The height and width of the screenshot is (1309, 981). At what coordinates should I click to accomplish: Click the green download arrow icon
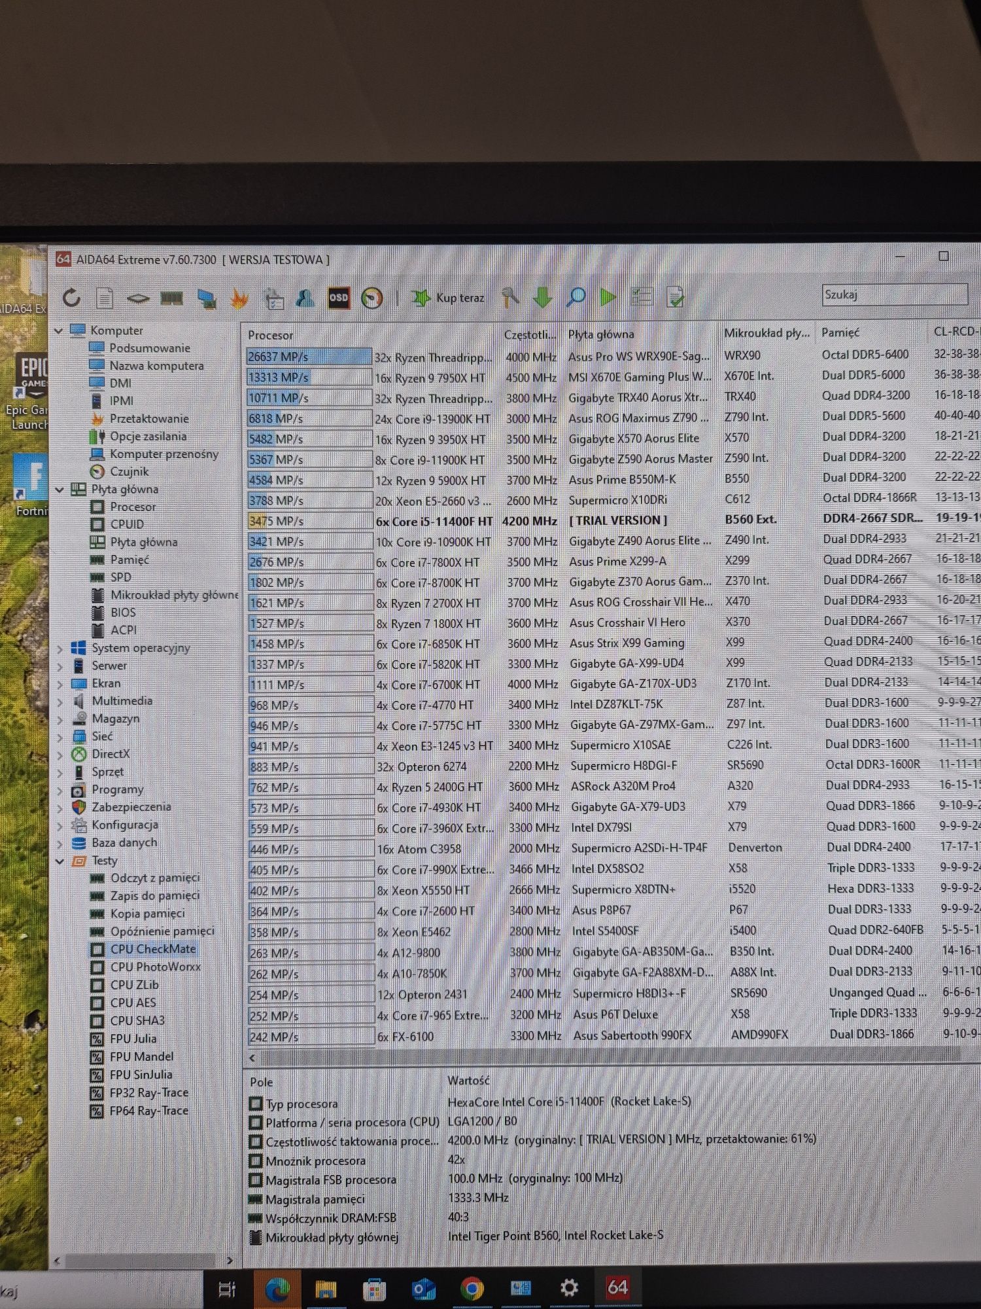542,297
